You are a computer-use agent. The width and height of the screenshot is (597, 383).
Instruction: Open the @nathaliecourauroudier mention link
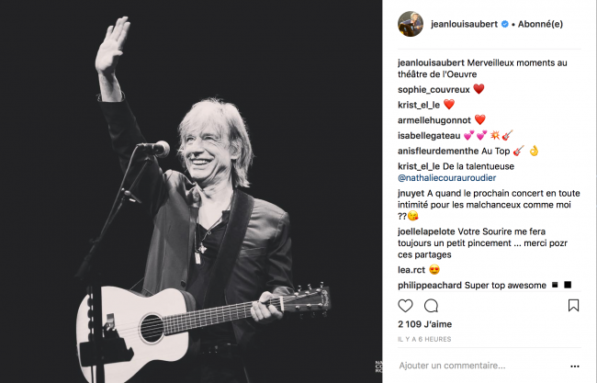coord(447,177)
